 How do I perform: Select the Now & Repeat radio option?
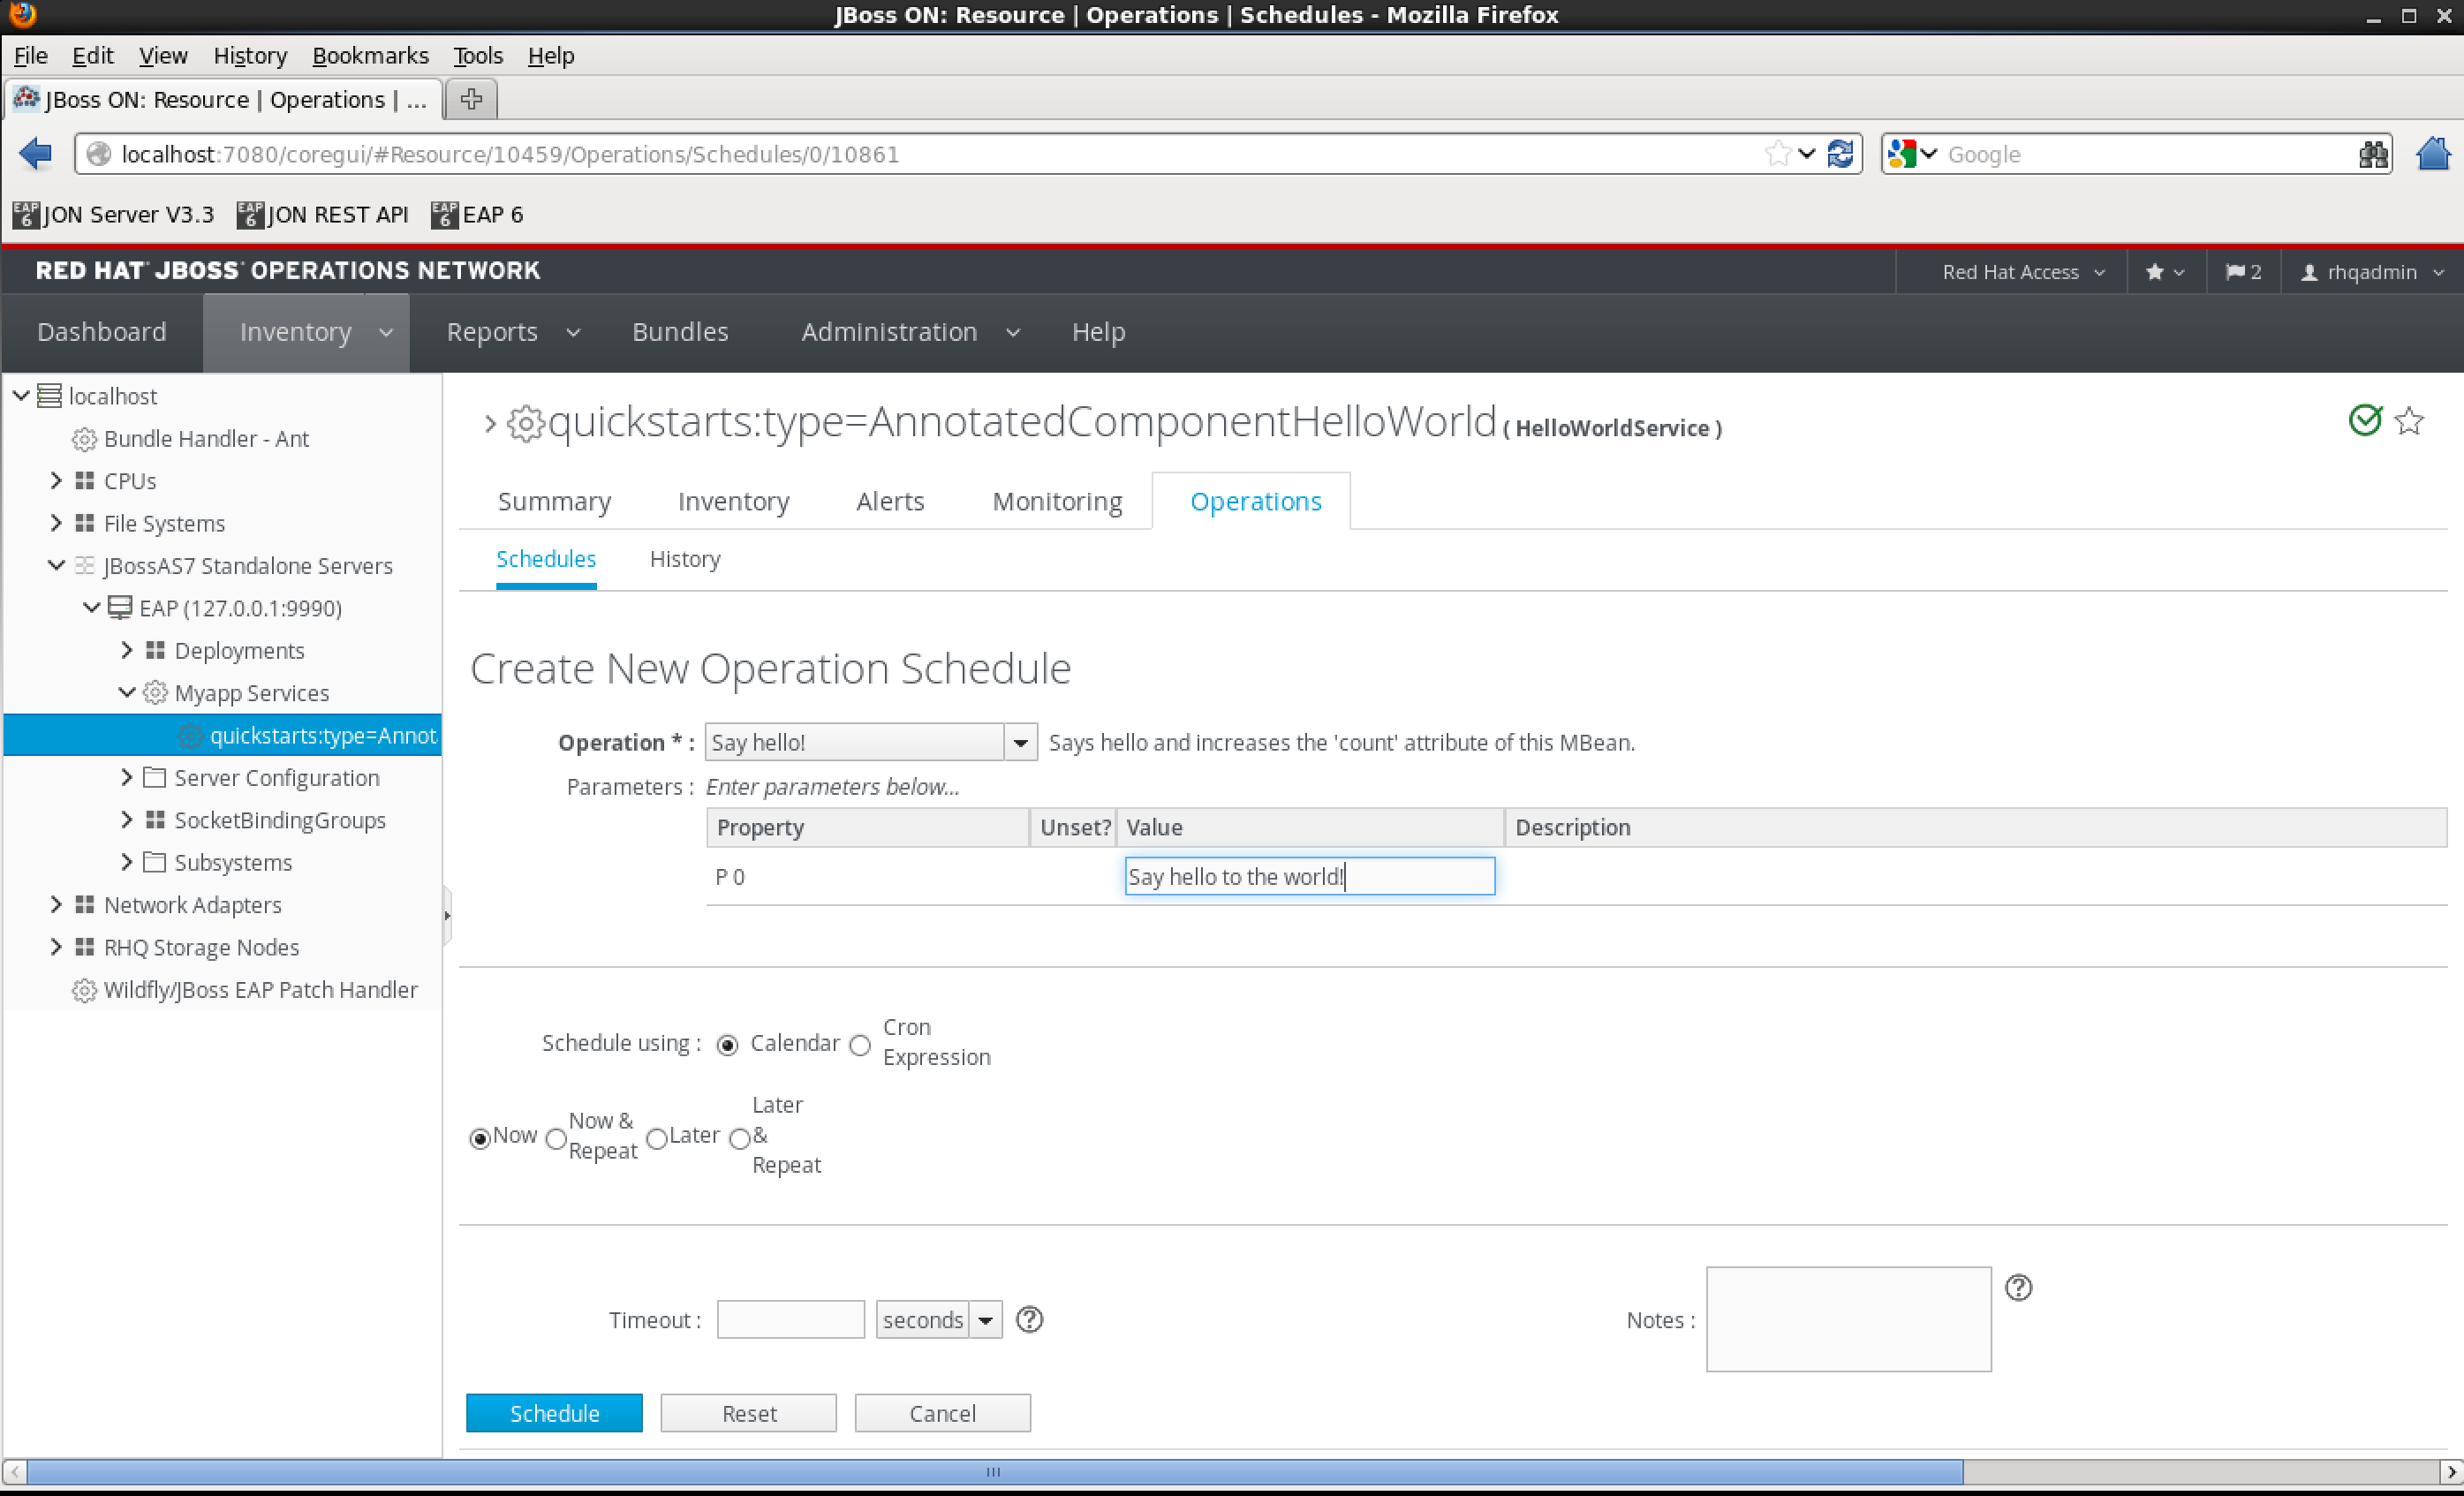point(556,1138)
